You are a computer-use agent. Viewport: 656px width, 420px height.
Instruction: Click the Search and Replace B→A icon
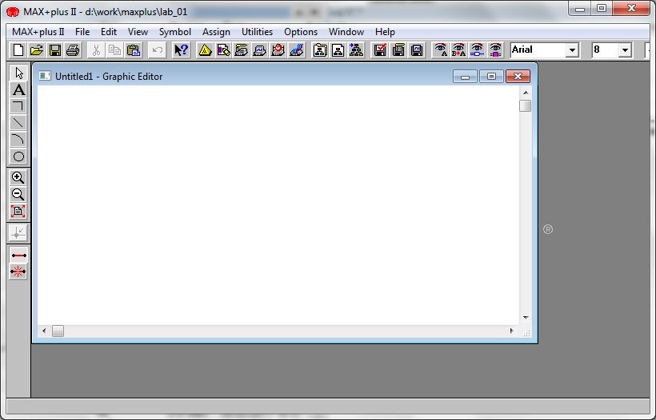[x=459, y=50]
